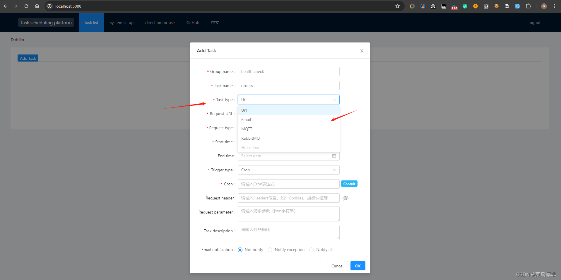Open the browser extensions puzzle icon
The image size is (561, 280).
click(x=528, y=6)
